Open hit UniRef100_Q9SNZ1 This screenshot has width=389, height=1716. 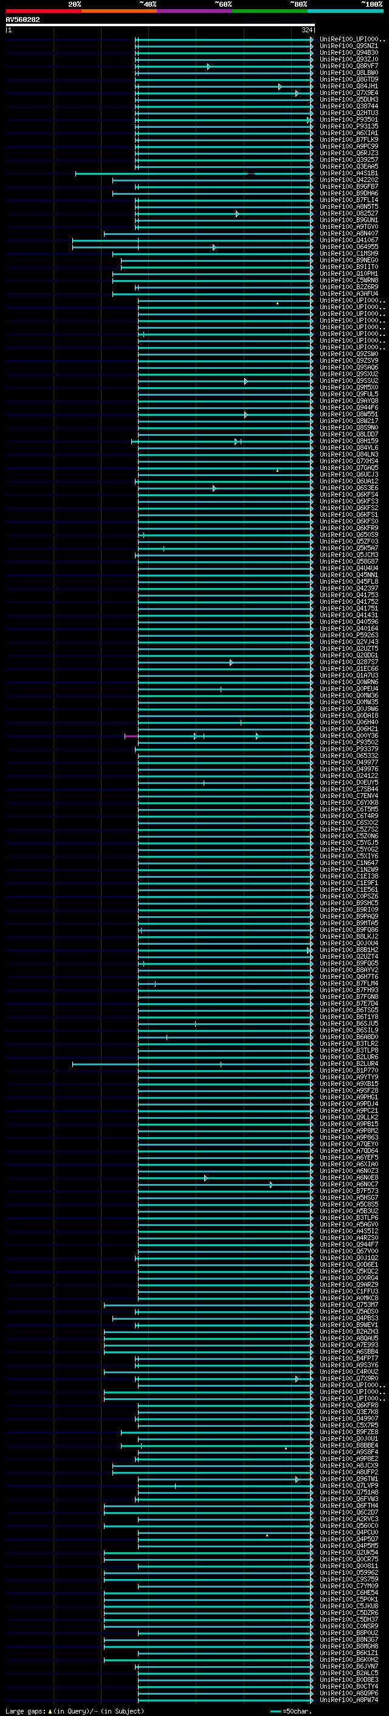tap(349, 47)
